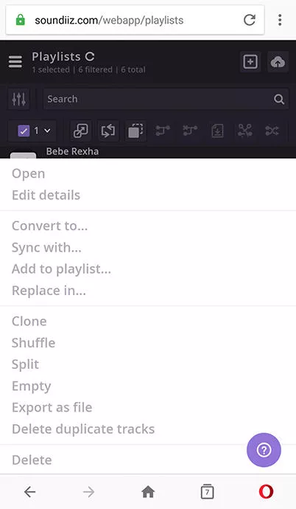Select Export as file option
The height and width of the screenshot is (509, 296).
(x=52, y=407)
